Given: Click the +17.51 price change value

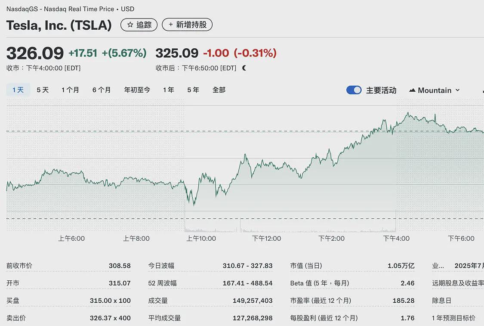Looking at the screenshot, I should point(83,53).
